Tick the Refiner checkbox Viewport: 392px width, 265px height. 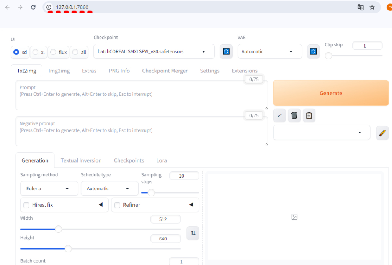(x=118, y=205)
